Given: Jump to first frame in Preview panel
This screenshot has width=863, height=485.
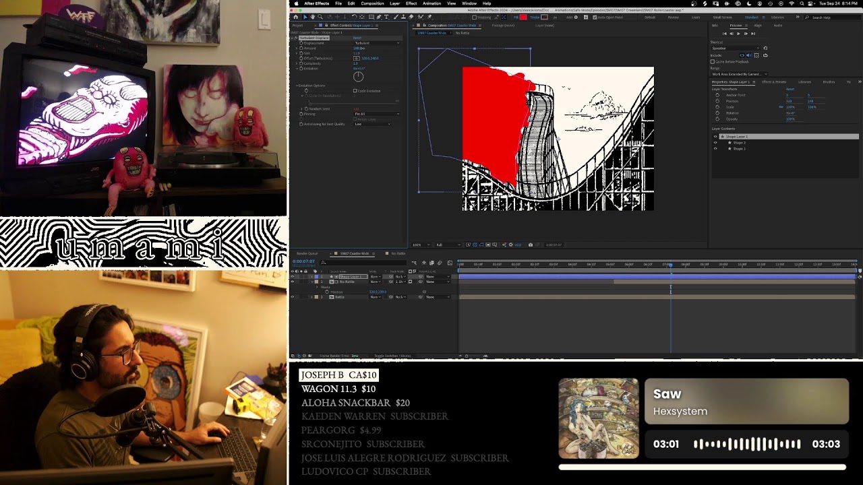Looking at the screenshot, I should coord(725,34).
